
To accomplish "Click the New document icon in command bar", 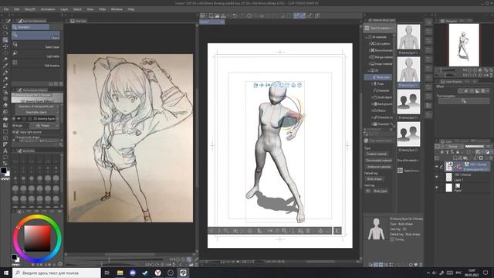I will 211,15.
